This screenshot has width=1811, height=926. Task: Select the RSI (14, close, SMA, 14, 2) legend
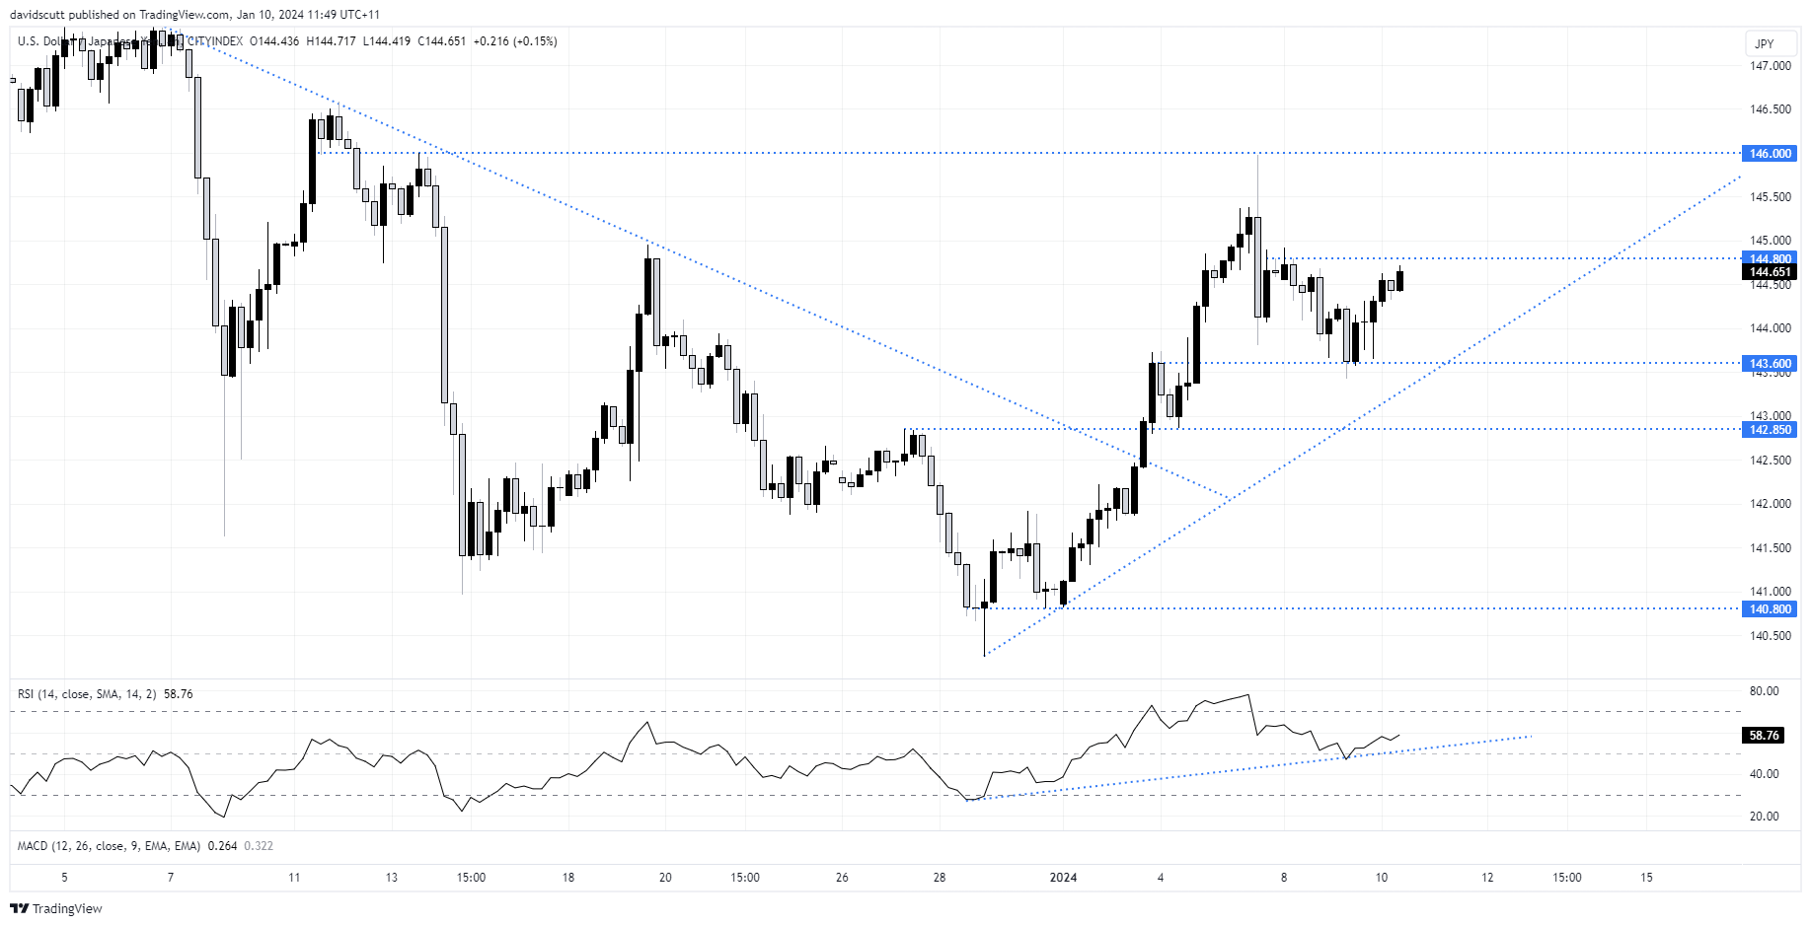(87, 694)
